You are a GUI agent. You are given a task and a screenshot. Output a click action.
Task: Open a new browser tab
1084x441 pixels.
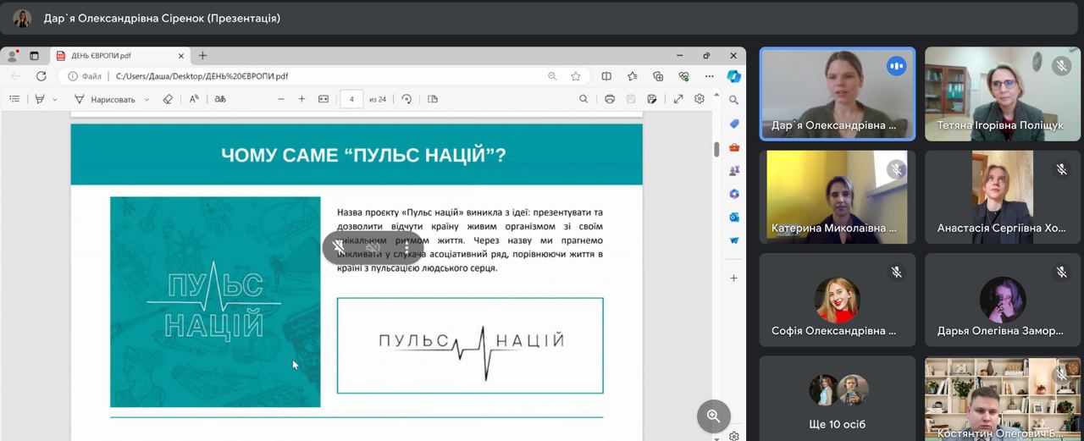(x=202, y=56)
